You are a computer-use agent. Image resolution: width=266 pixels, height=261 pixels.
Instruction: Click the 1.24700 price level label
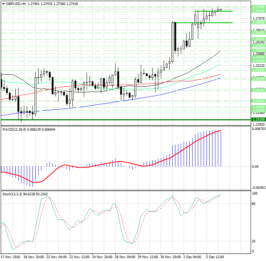259,79
